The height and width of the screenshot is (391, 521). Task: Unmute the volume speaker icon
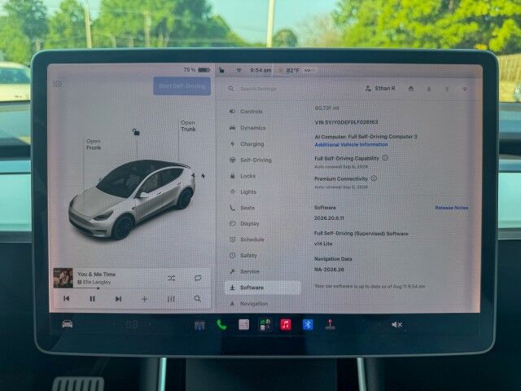tap(396, 324)
